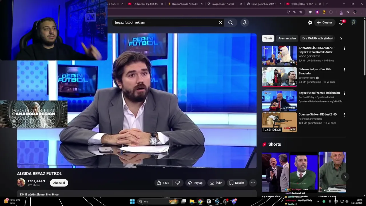The width and height of the screenshot is (366, 206).
Task: Open Chrome three-dot menu
Action: [362, 12]
